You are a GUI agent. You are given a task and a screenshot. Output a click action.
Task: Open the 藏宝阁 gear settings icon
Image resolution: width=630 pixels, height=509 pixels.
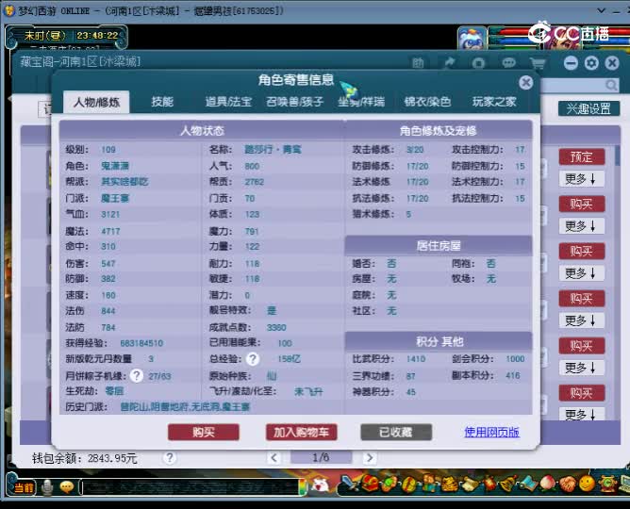pos(591,63)
